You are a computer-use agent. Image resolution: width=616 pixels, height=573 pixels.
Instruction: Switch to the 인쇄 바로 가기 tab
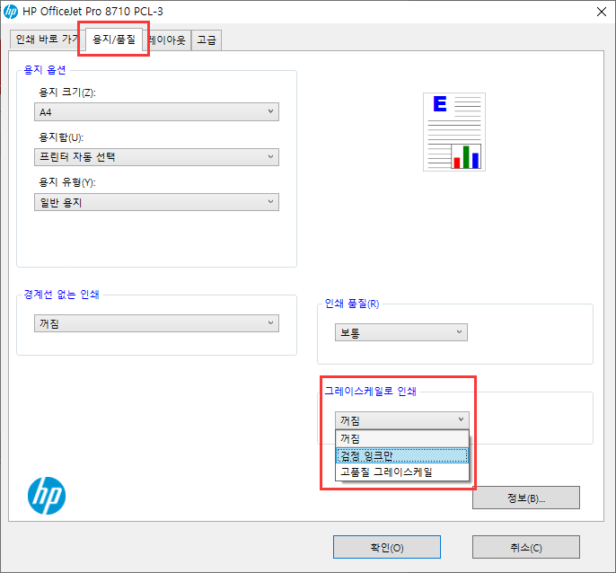tap(47, 40)
